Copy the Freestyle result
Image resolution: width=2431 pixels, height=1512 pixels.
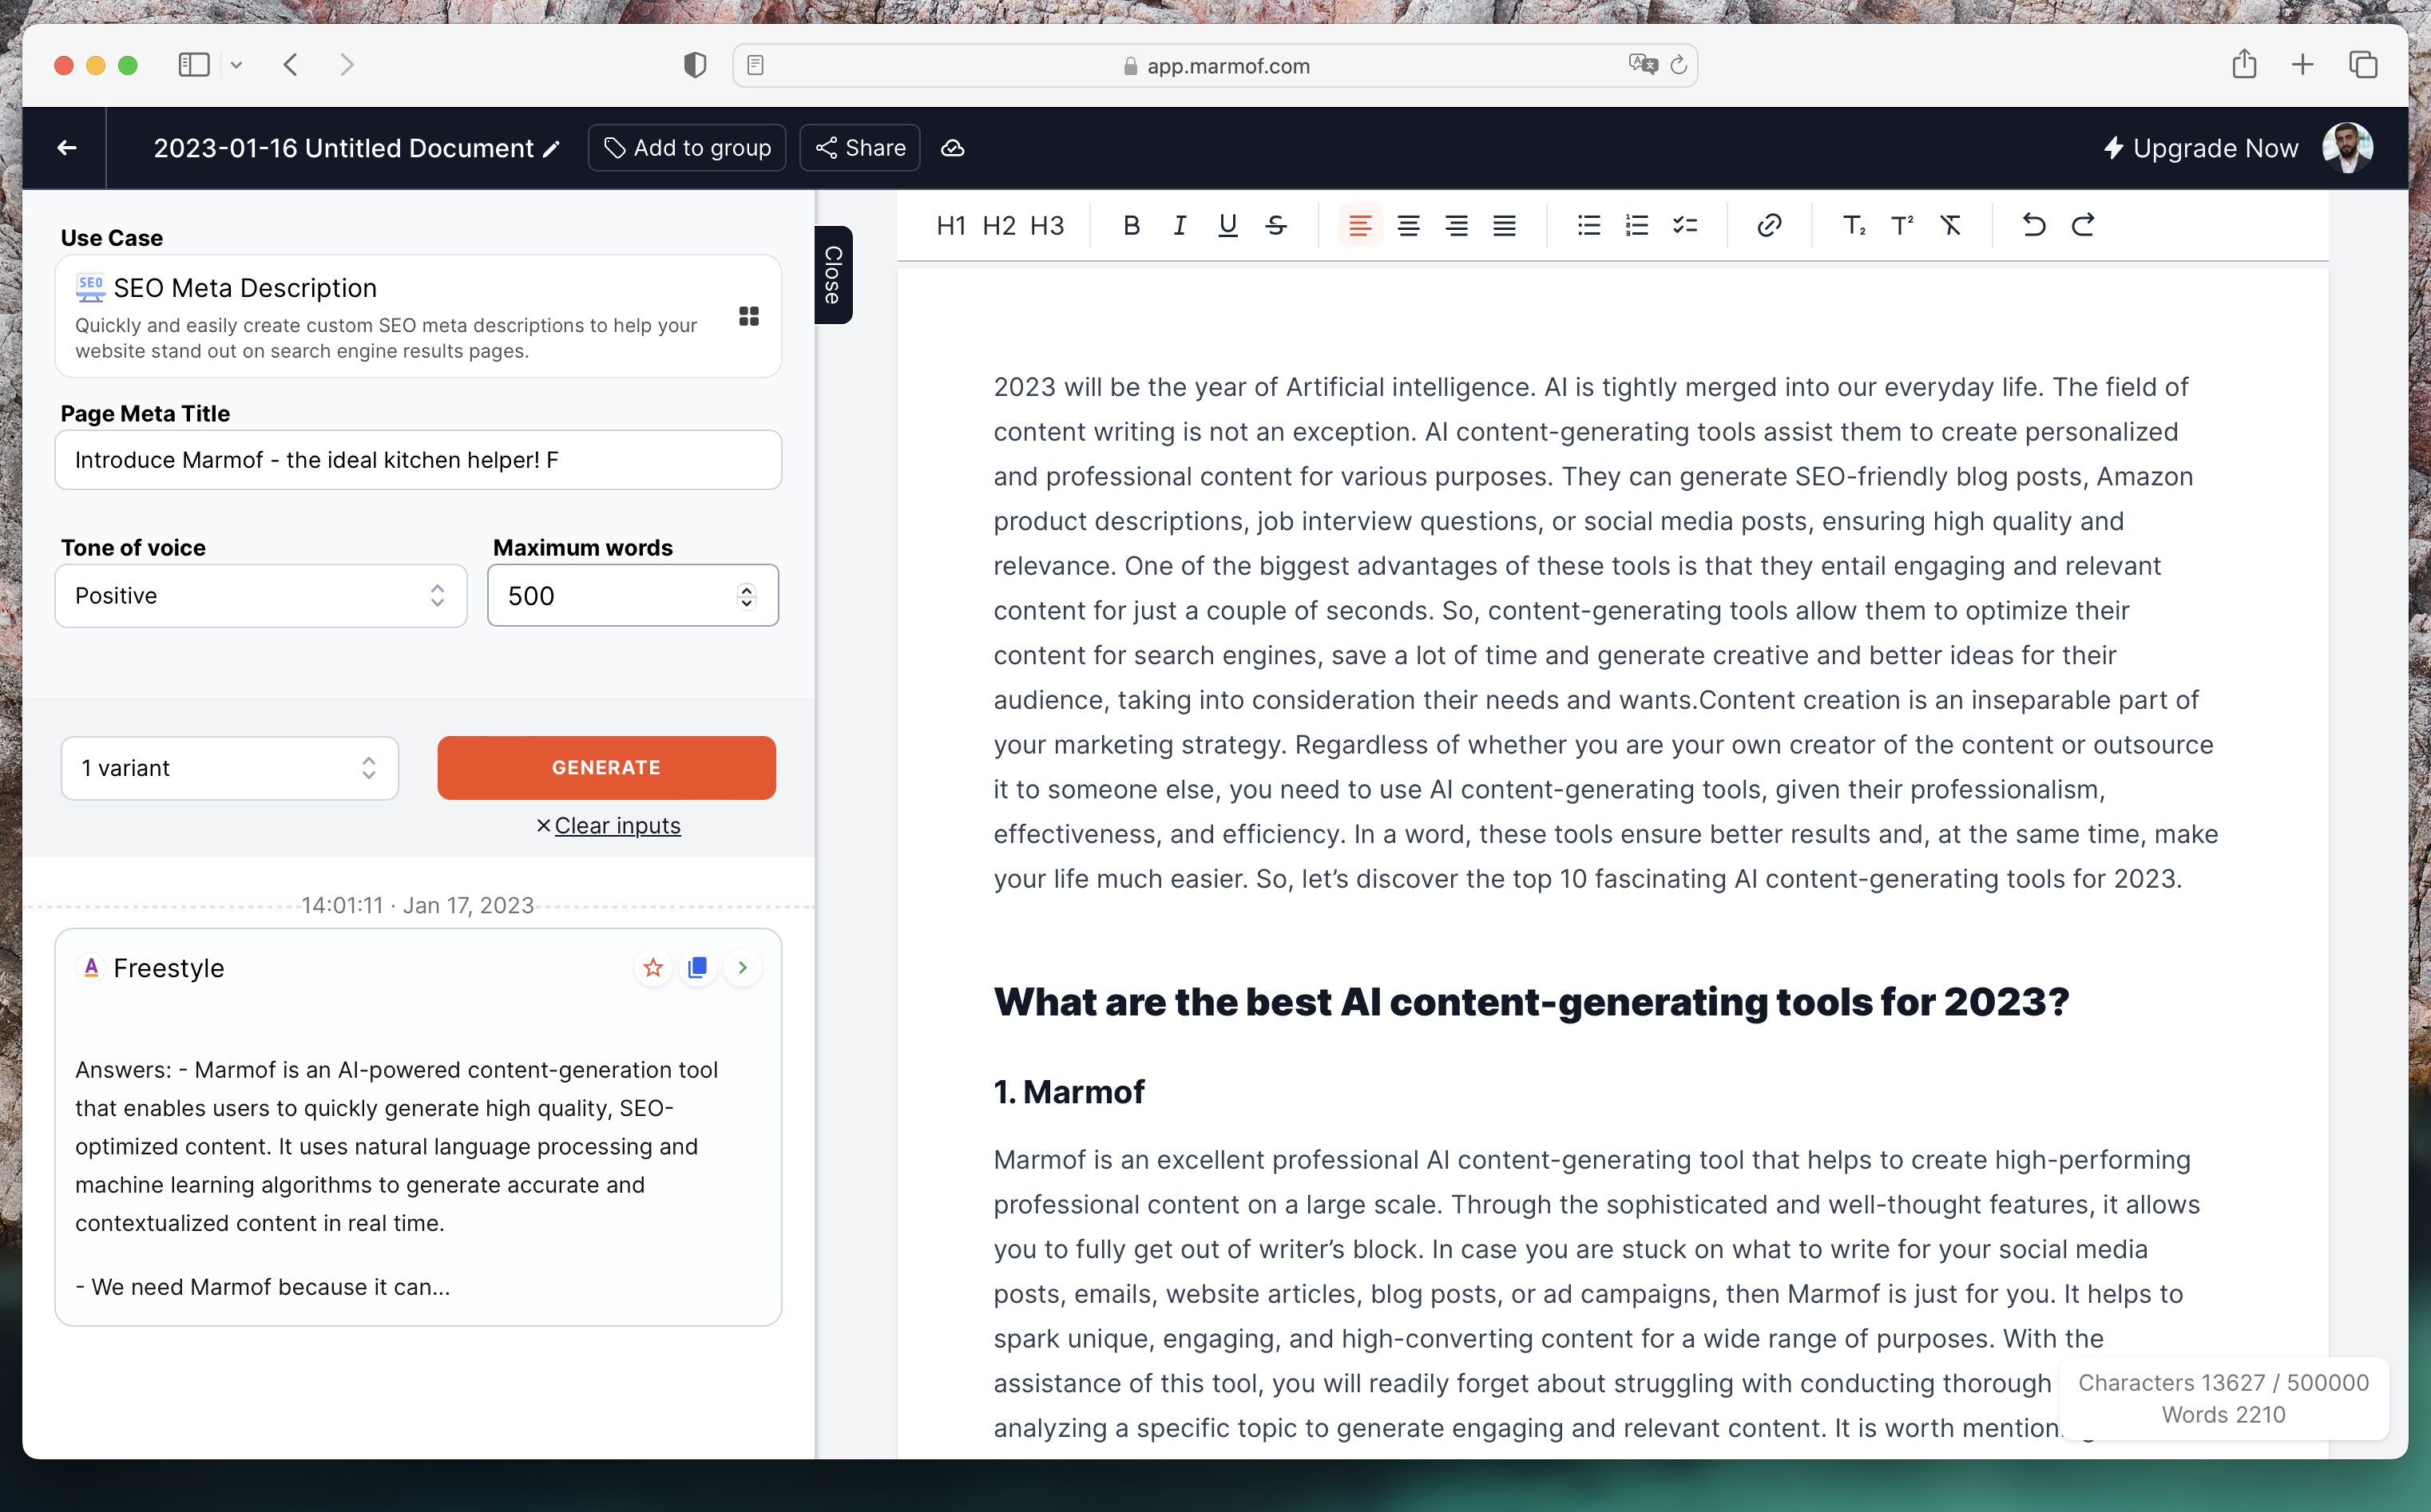(697, 967)
